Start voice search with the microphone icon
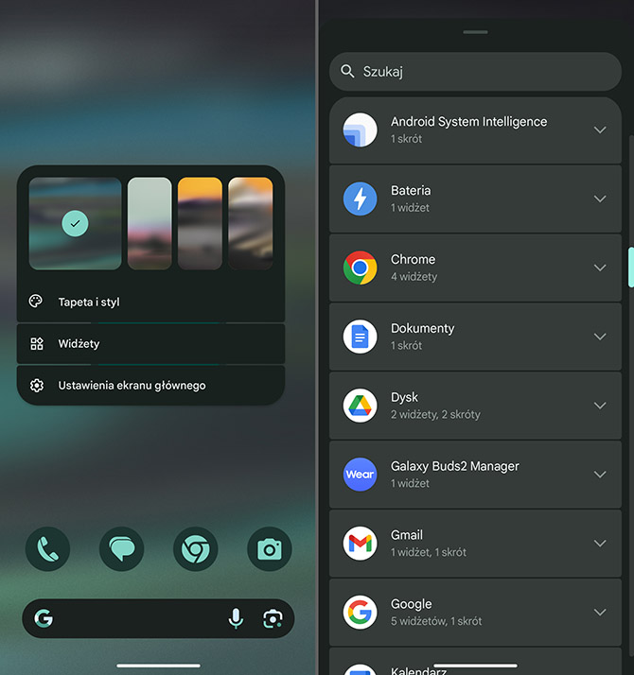The width and height of the screenshot is (634, 675). [x=236, y=618]
